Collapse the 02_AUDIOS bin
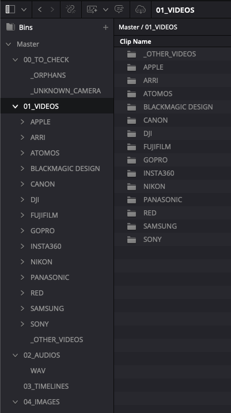This screenshot has height=413, width=231. [x=16, y=355]
